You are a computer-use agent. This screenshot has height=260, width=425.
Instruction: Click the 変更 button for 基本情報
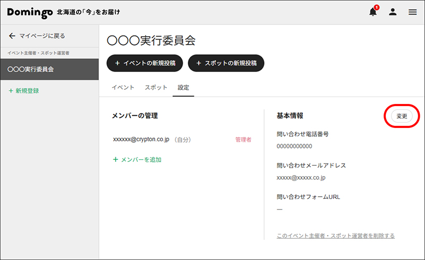pos(402,116)
